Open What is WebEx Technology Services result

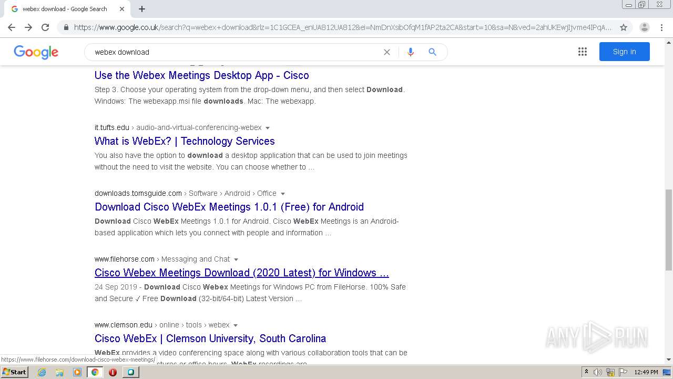[x=185, y=141]
